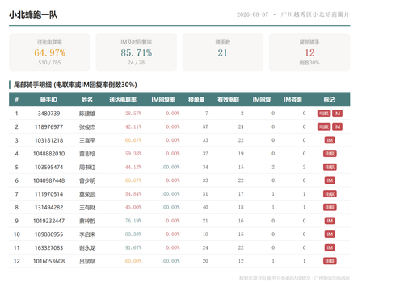This screenshot has height=290, width=404.
Task: Click the 有效电联 column header
Action: 229,100
